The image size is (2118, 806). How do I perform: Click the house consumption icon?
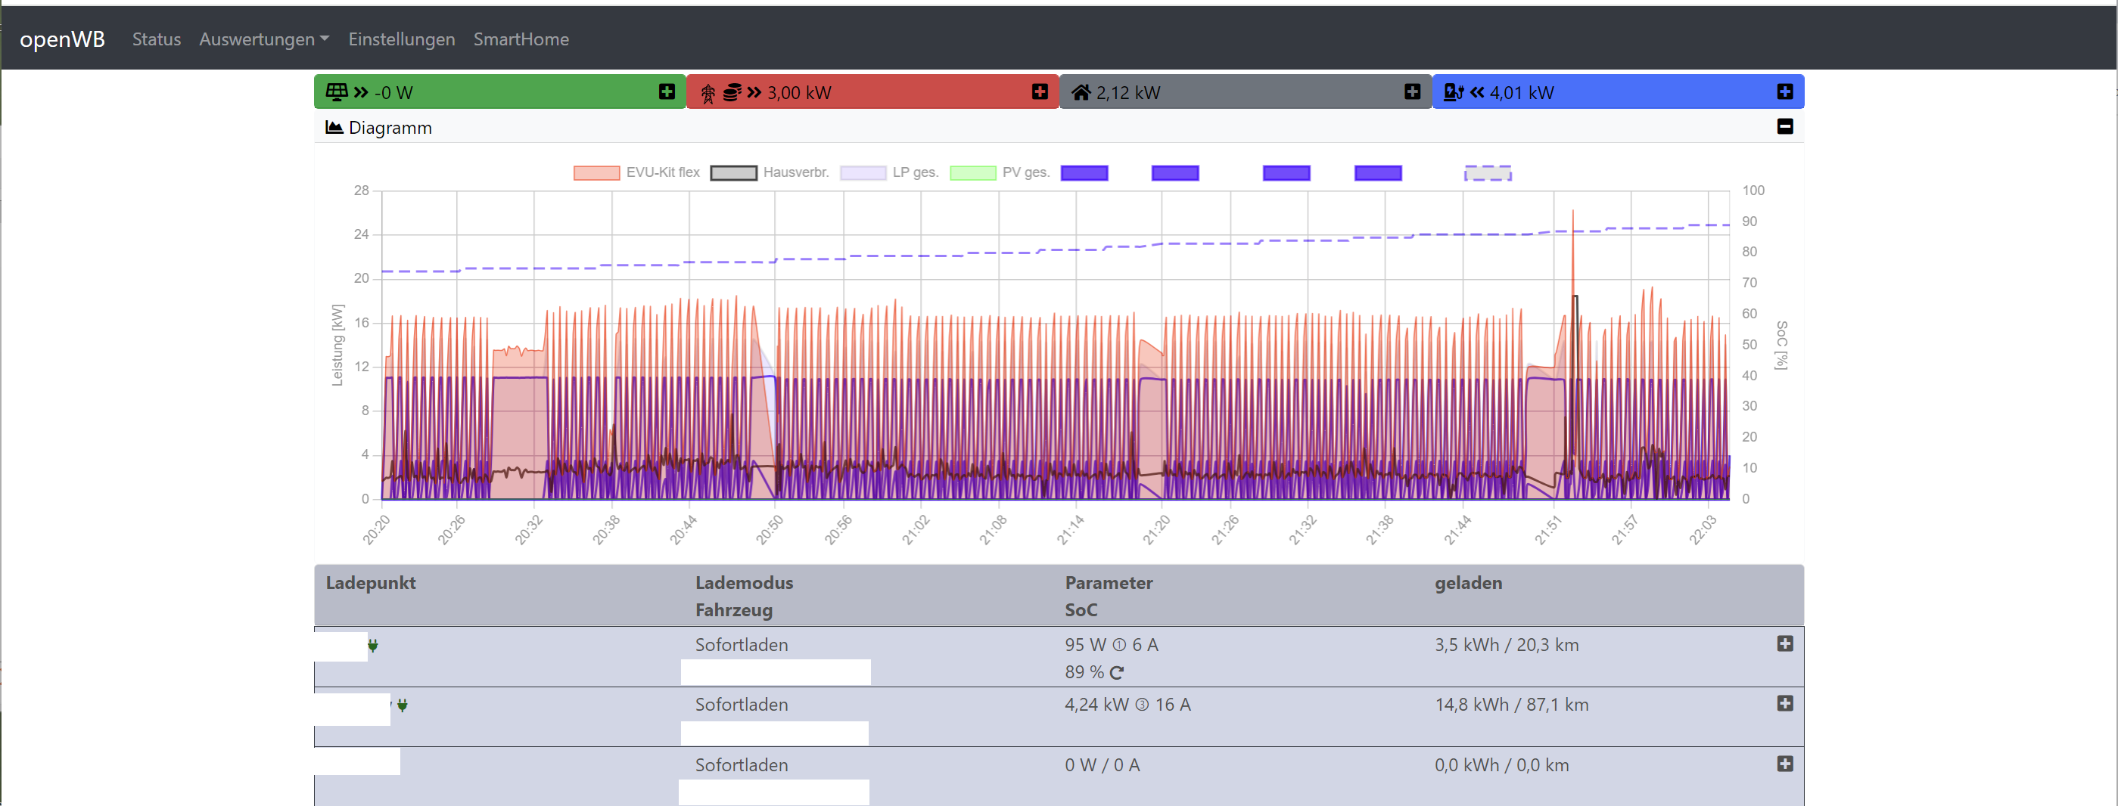pos(1081,92)
